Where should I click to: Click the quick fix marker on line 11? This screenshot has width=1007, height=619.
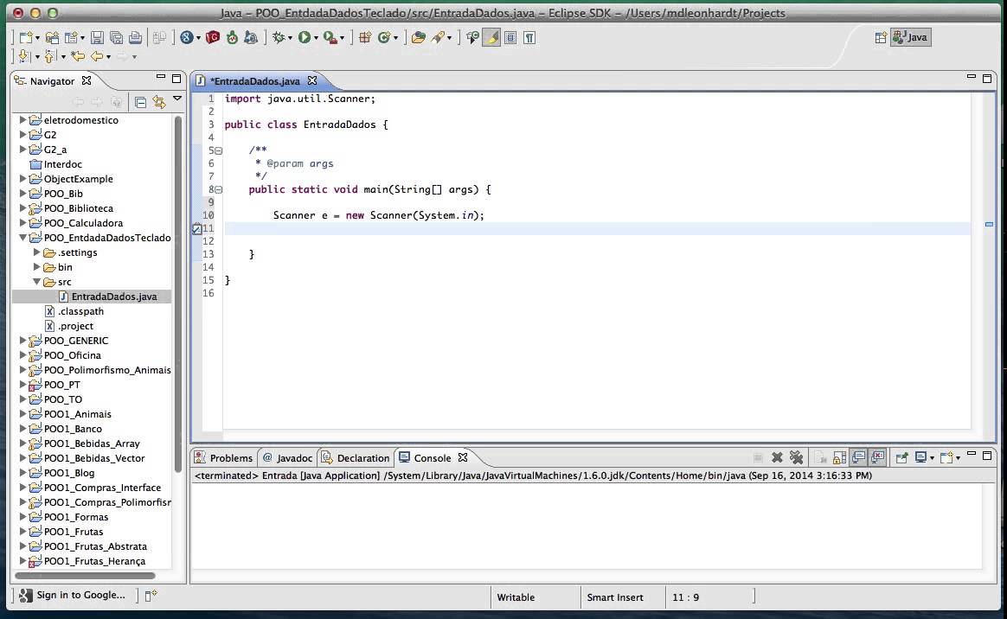coord(197,228)
